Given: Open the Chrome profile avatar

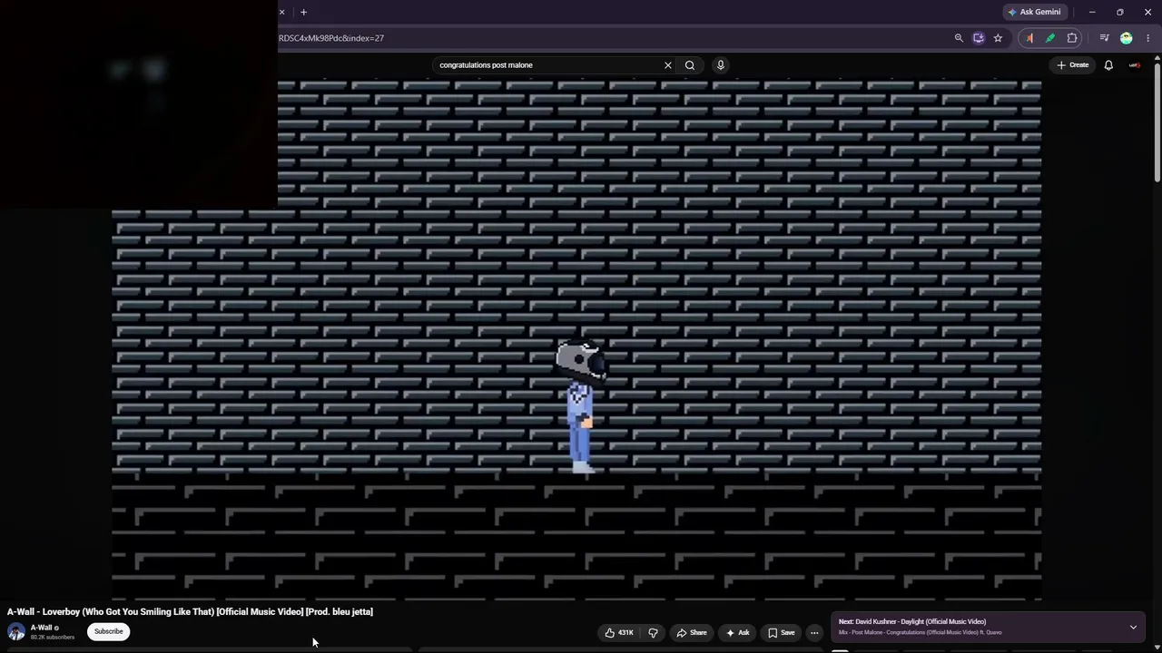Looking at the screenshot, I should point(1127,38).
